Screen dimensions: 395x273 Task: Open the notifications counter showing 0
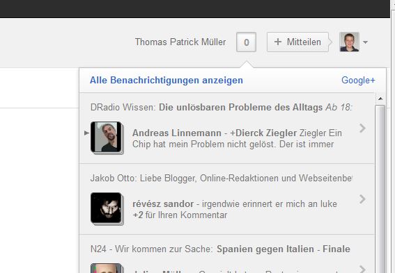tap(246, 42)
